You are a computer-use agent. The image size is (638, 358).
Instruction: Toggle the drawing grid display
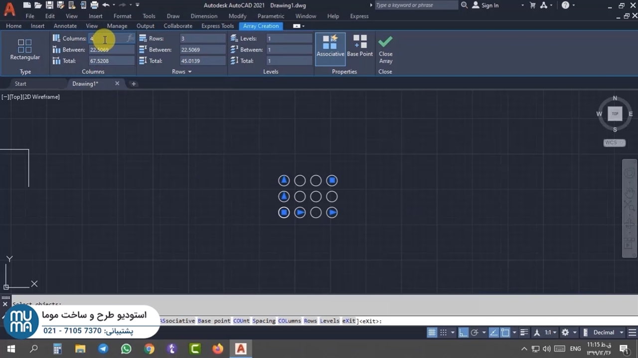(x=432, y=332)
